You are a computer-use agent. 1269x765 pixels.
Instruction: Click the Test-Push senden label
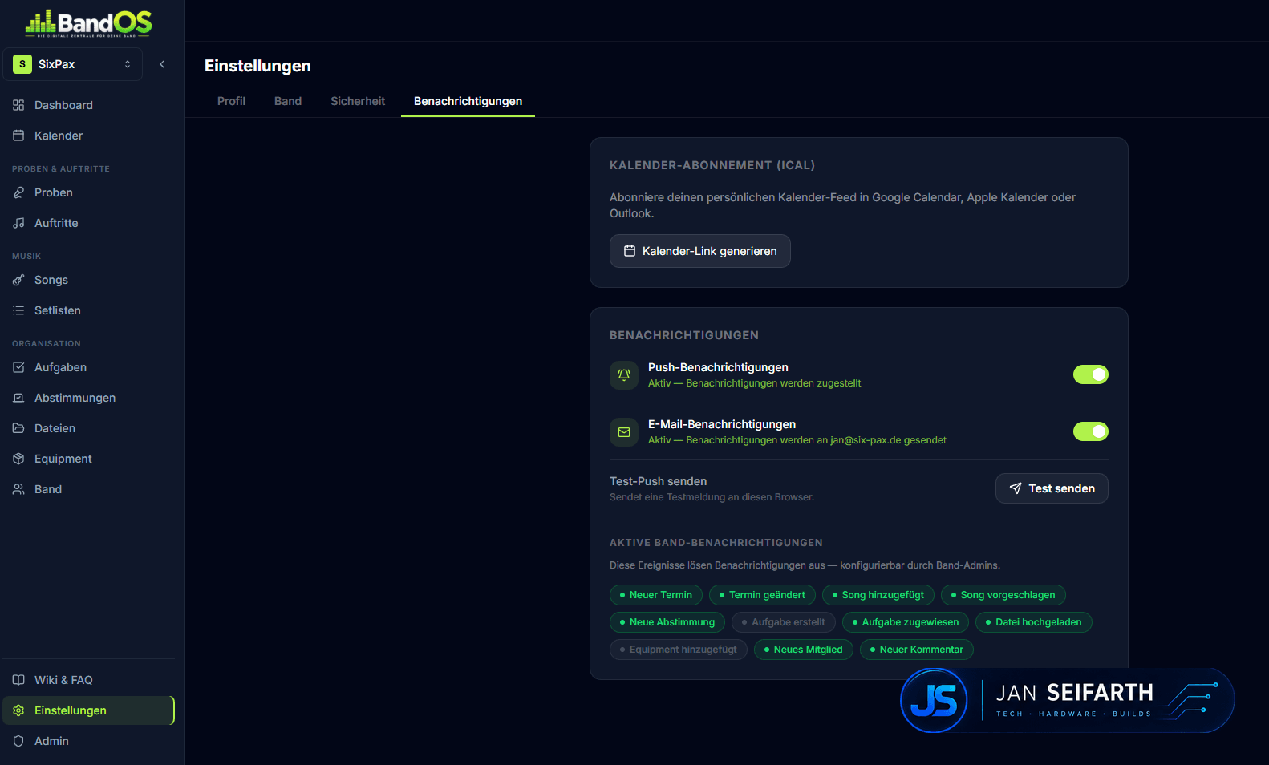coord(658,481)
